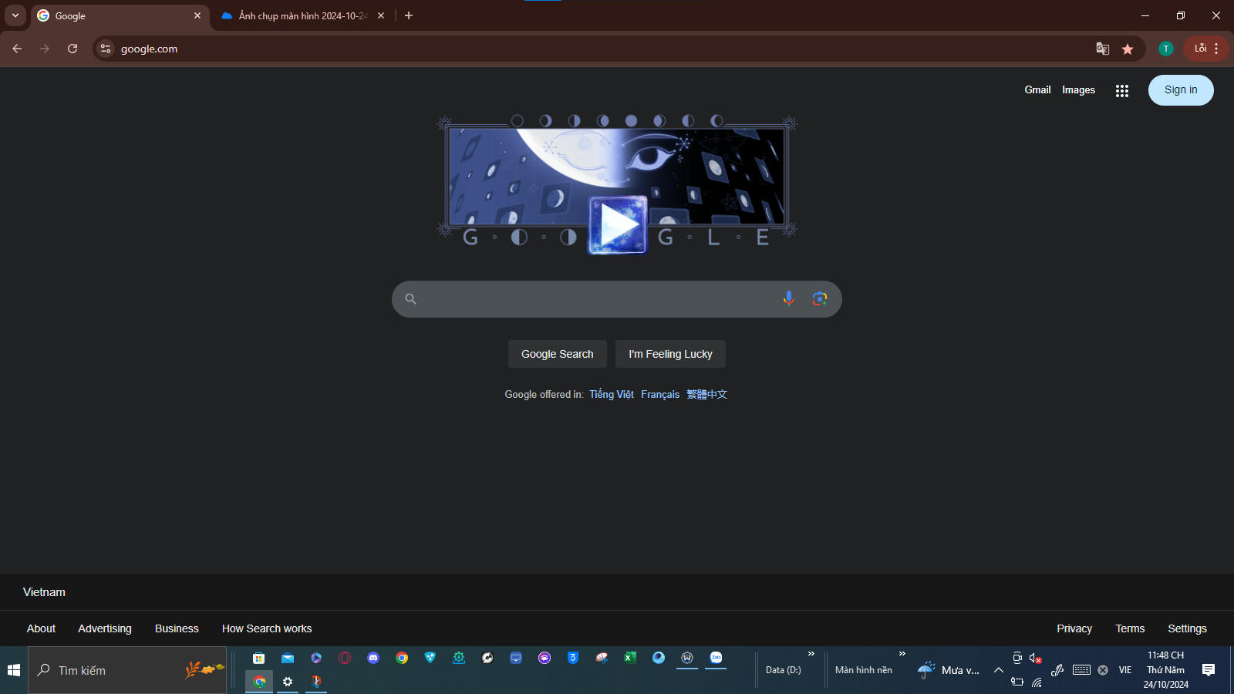Open the Privacy footer link

[x=1074, y=628]
